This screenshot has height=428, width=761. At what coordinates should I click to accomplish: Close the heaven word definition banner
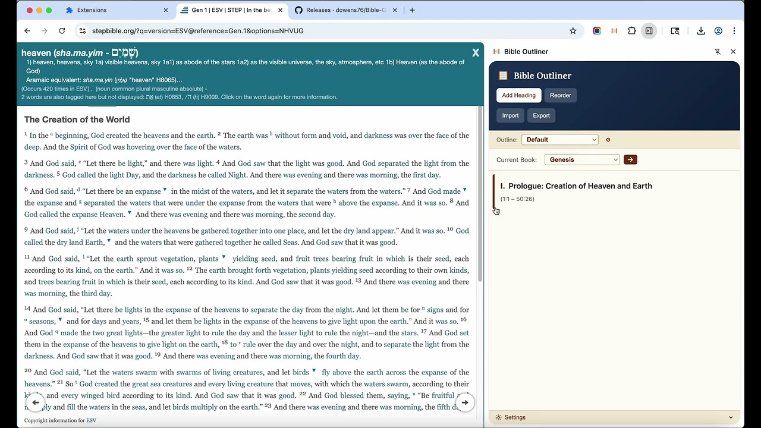coord(476,53)
